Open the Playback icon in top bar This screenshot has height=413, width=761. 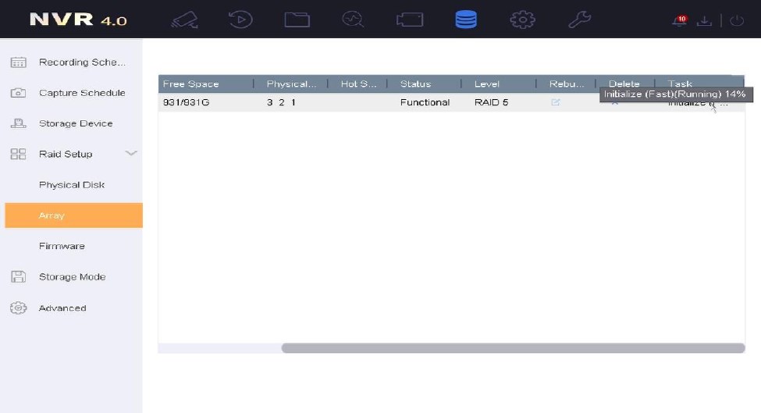240,20
